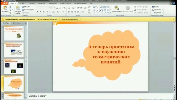The height and width of the screenshot is (100, 177).
Task: Click the main slide vertical scrollbar thumb
Action: pos(175,58)
